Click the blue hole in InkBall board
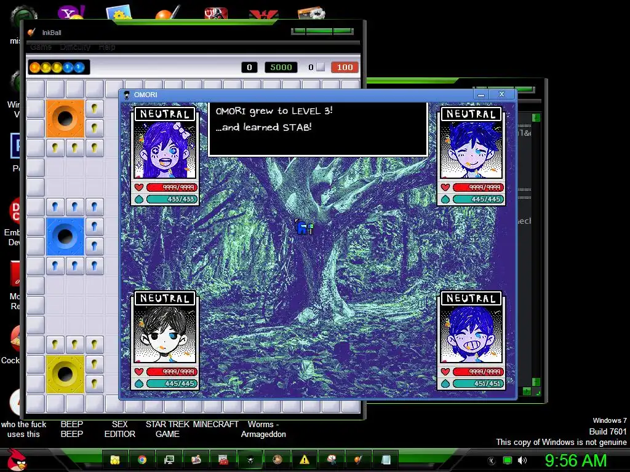The width and height of the screenshot is (630, 472). coord(65,237)
